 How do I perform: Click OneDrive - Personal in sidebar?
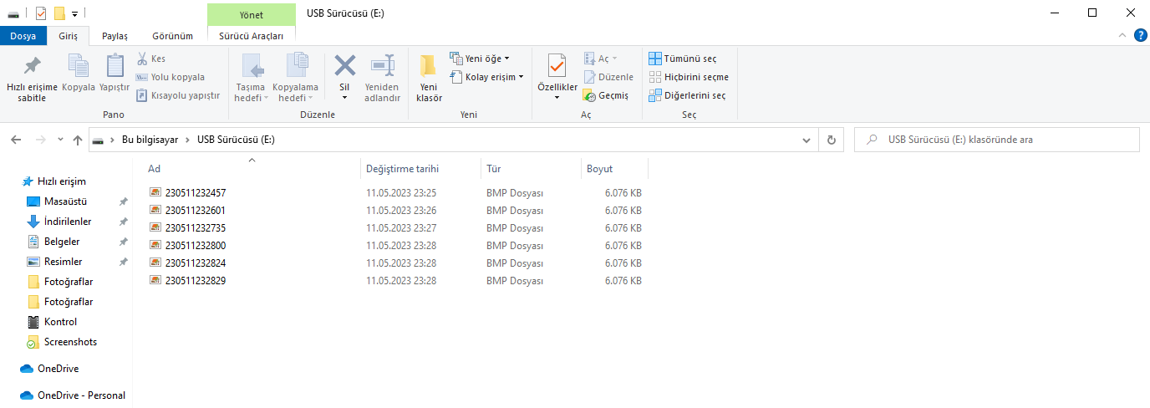pyautogui.click(x=80, y=395)
